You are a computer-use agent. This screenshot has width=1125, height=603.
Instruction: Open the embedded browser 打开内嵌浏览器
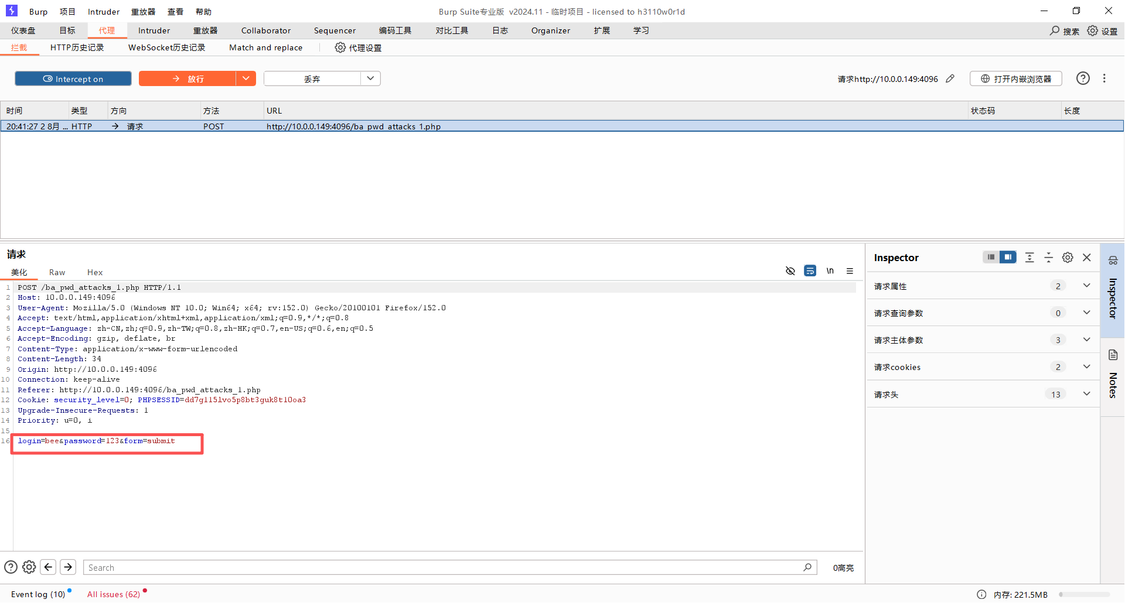[x=1016, y=78]
